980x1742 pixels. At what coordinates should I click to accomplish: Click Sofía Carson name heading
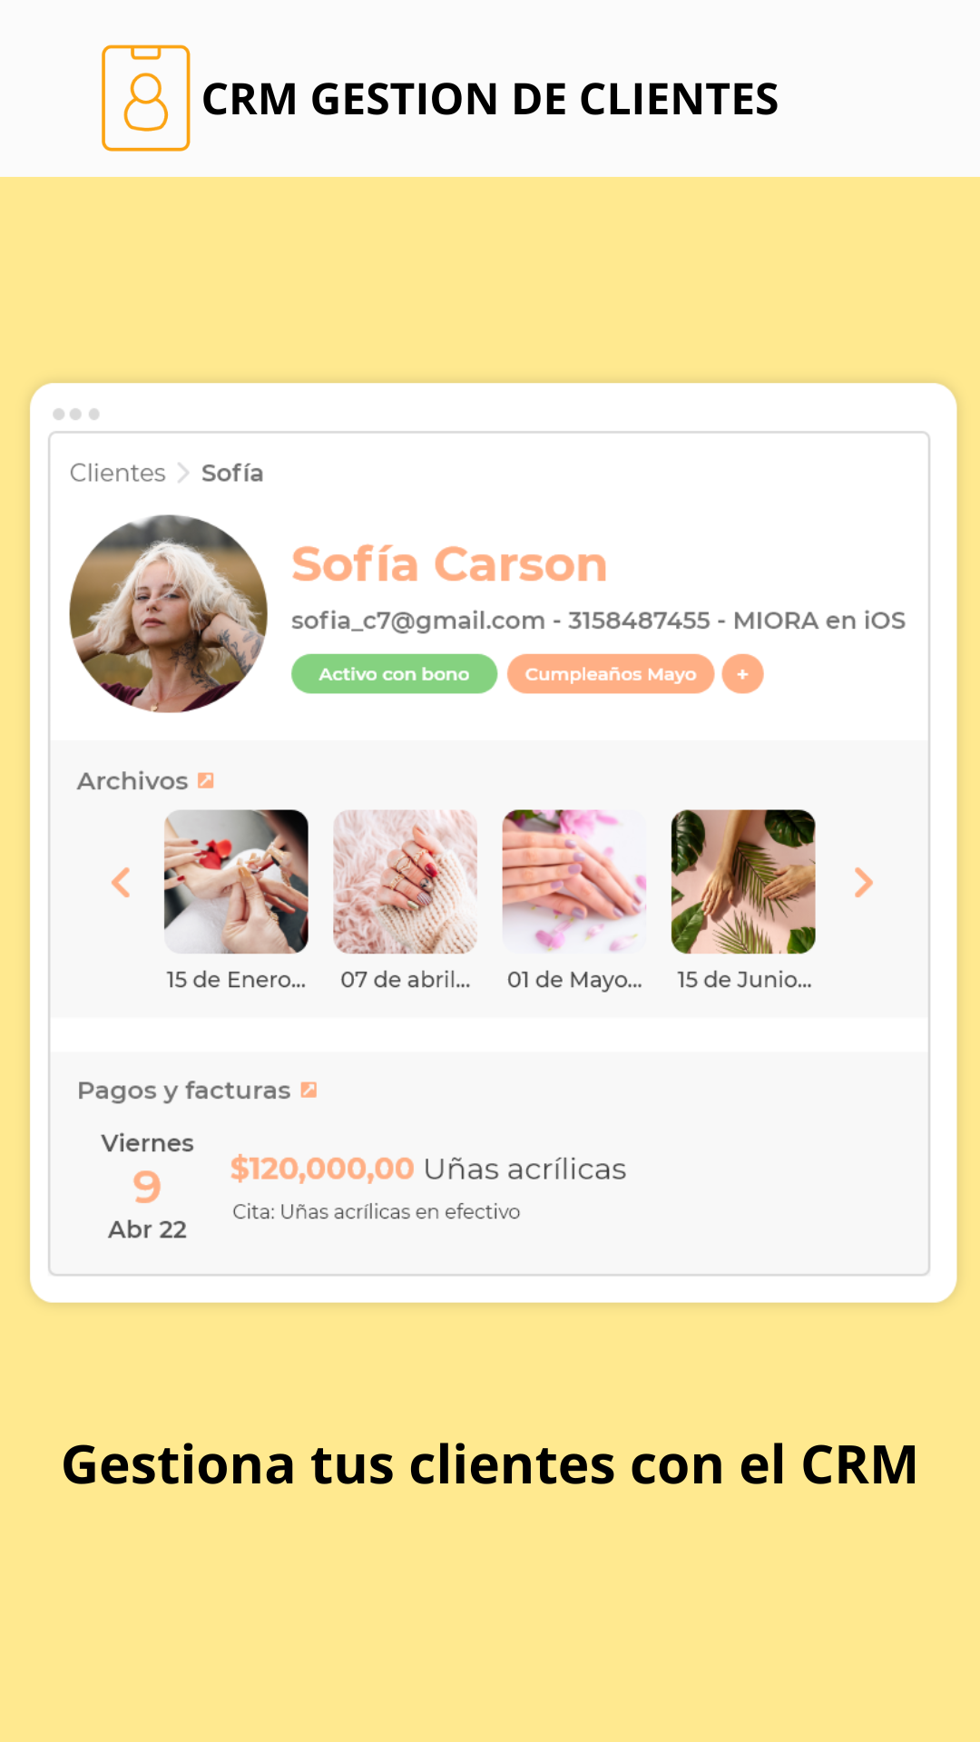point(449,564)
